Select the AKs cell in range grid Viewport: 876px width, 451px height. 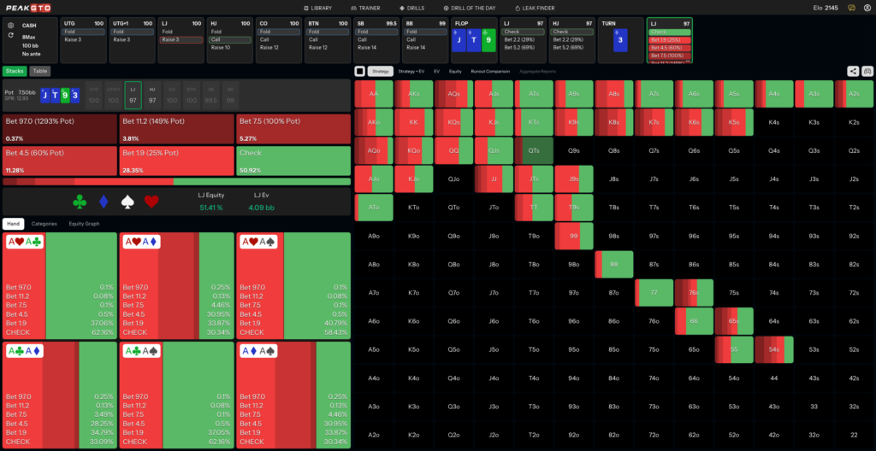click(414, 94)
